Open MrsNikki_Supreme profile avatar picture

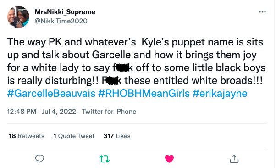18,17
